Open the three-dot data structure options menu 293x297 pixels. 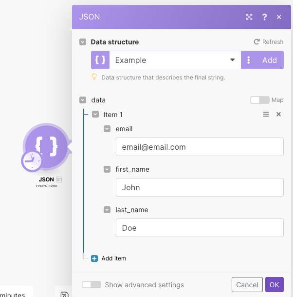click(x=249, y=60)
